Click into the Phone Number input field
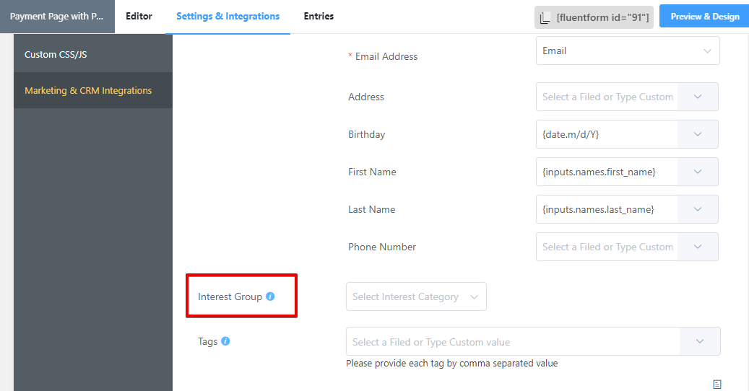Image resolution: width=749 pixels, height=391 pixels. 607,247
